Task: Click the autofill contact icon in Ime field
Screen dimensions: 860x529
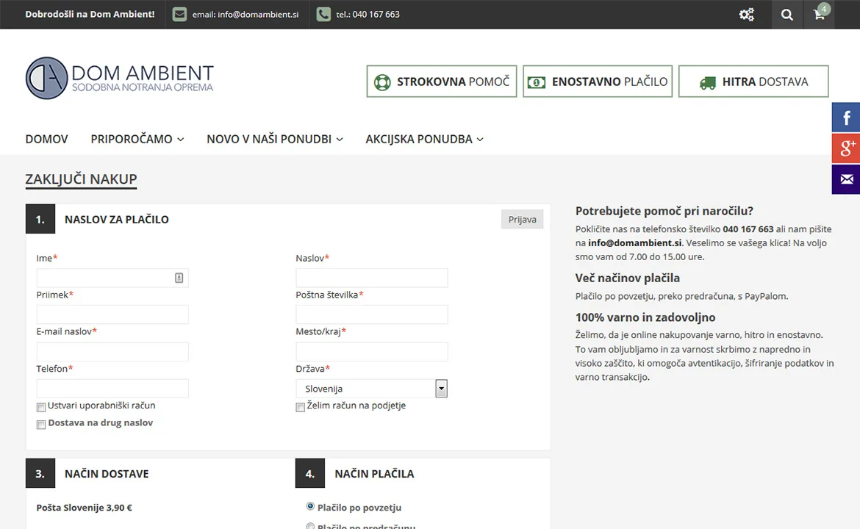Action: click(179, 278)
